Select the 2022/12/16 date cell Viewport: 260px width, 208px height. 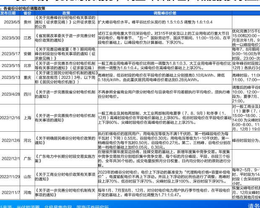tap(10, 118)
